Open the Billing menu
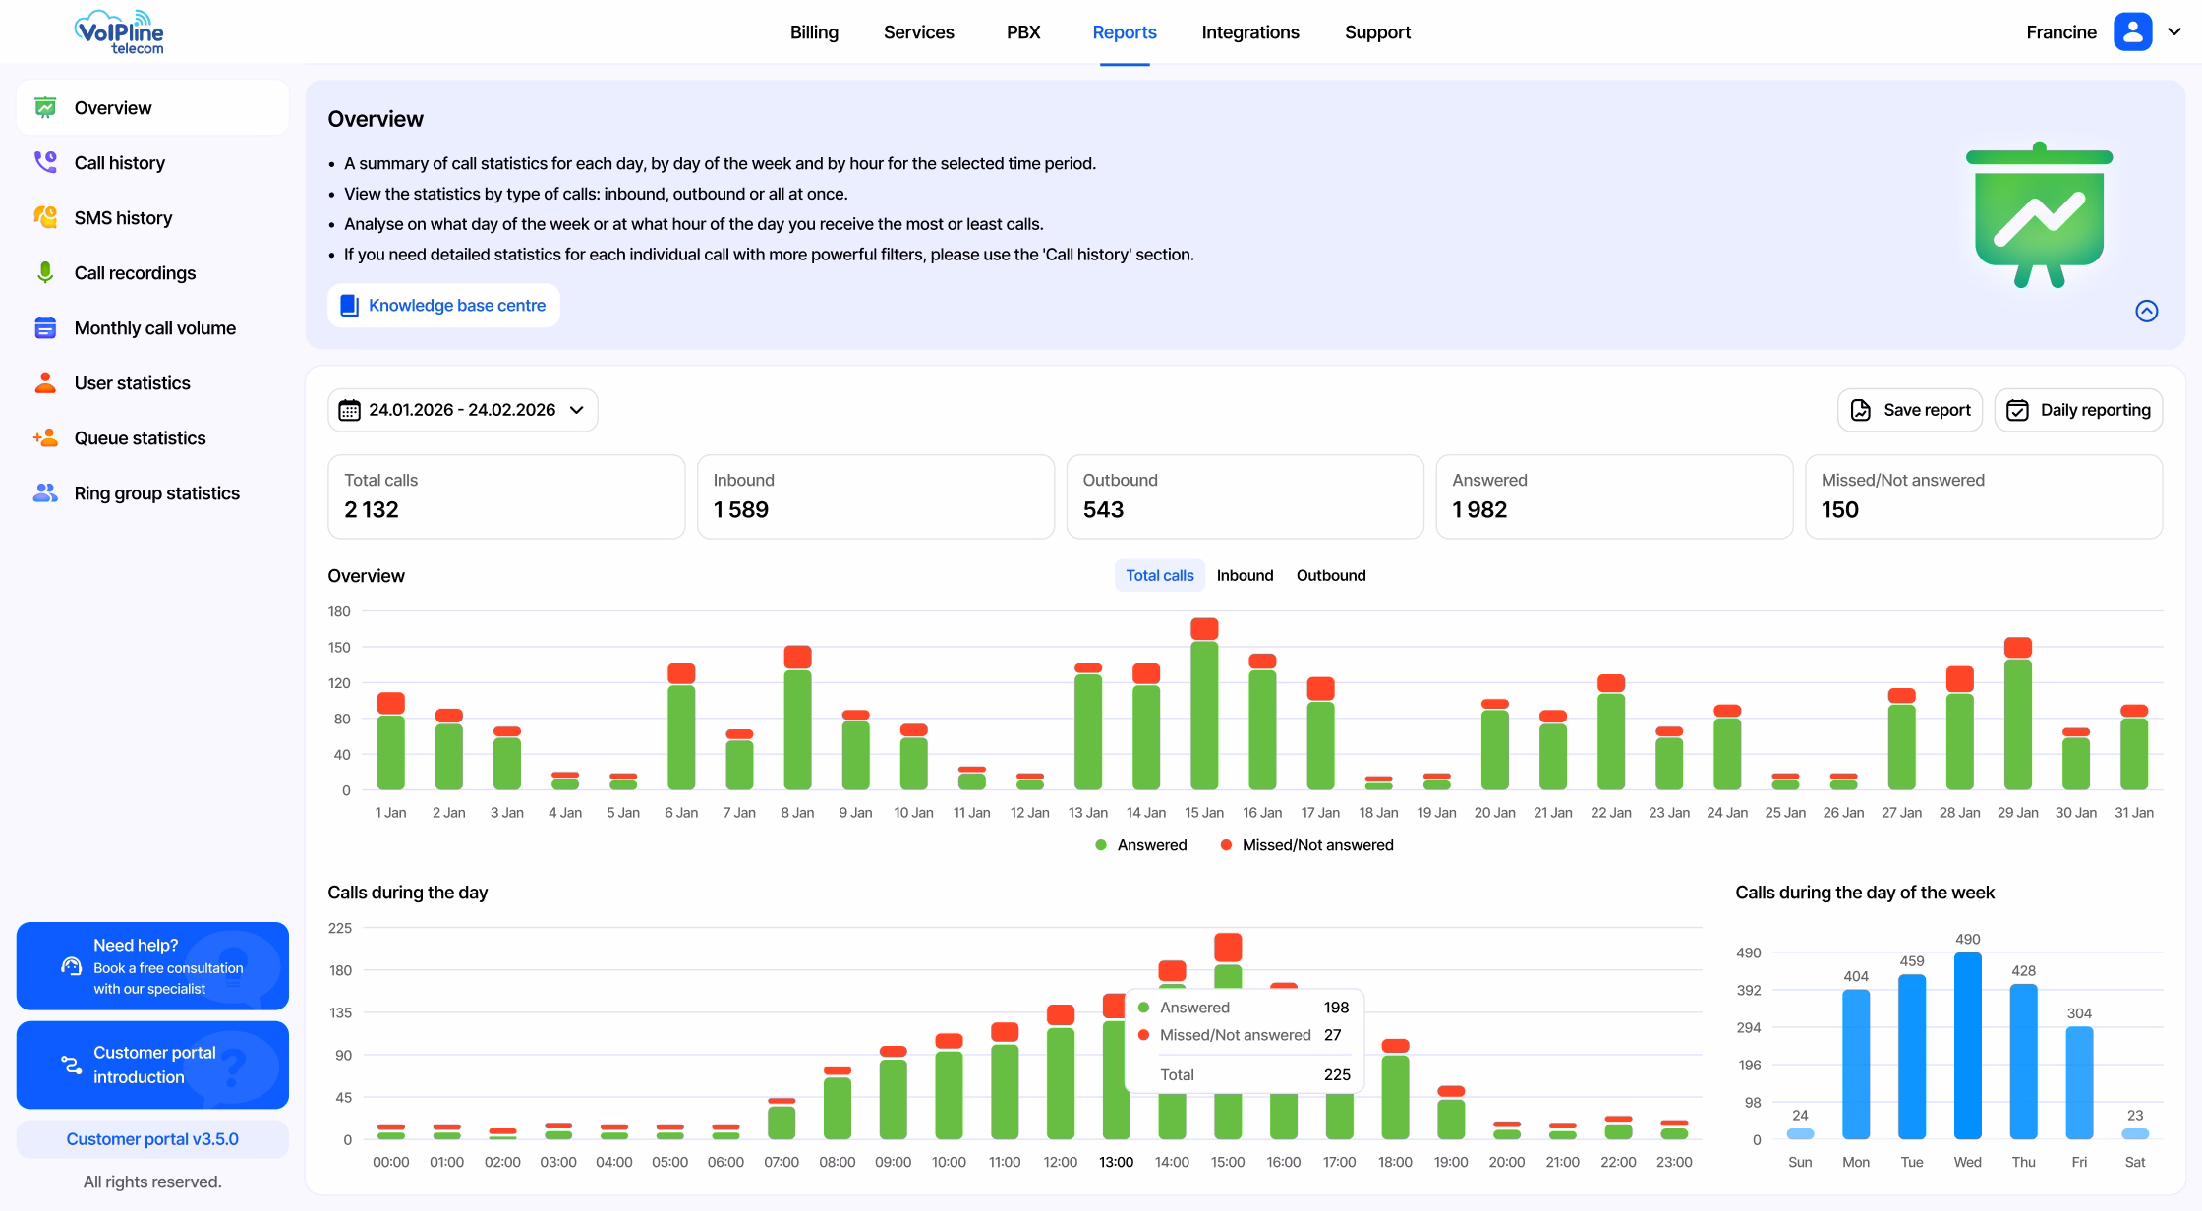The width and height of the screenshot is (2202, 1211). (x=814, y=32)
